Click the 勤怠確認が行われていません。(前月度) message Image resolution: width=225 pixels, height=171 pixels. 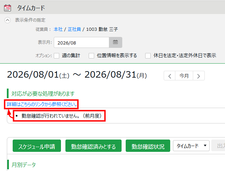point(62,116)
